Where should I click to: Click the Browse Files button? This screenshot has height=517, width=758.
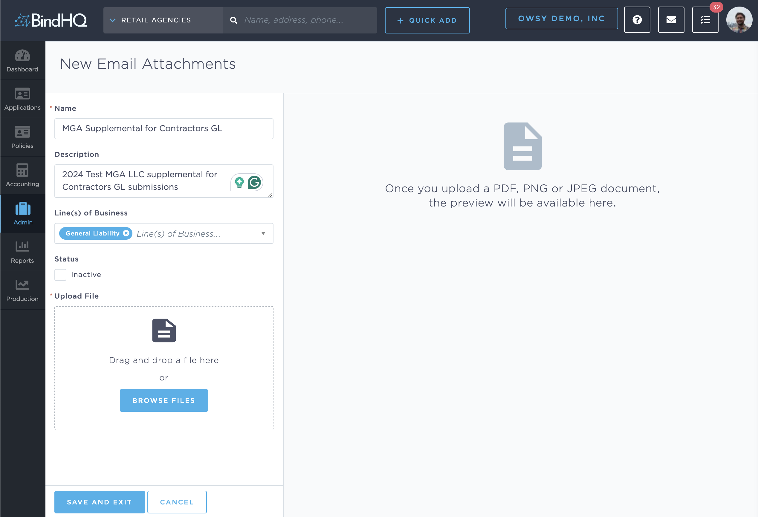(x=164, y=400)
